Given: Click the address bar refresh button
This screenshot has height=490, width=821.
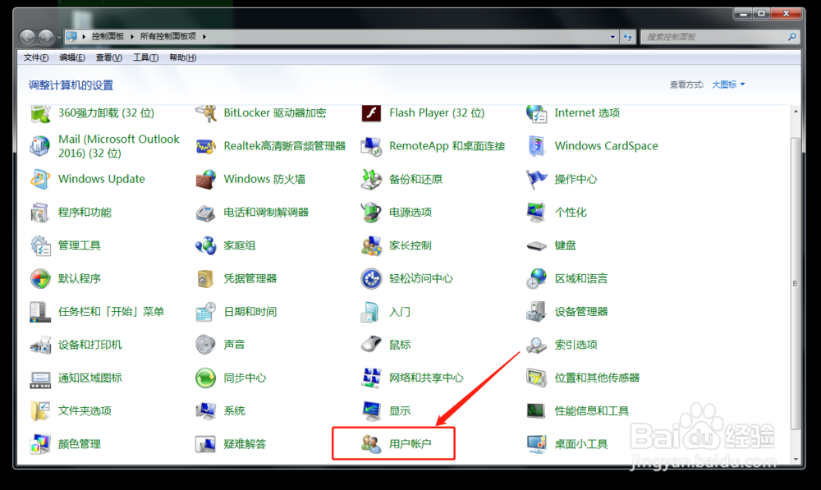Looking at the screenshot, I should [628, 37].
